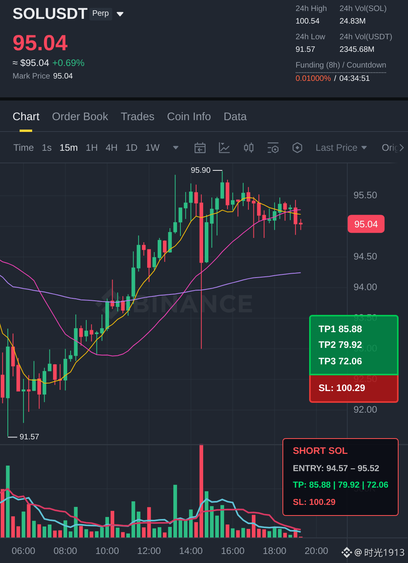Select the 1D interval
The image size is (408, 563).
131,148
